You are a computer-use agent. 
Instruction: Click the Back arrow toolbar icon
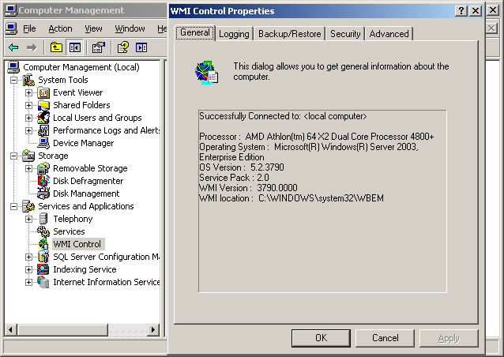[13, 48]
